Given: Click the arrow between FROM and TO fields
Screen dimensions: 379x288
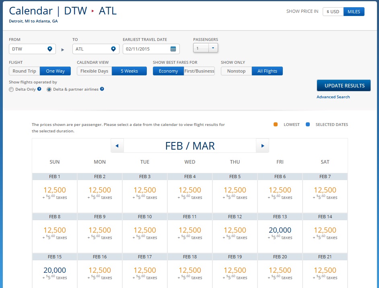Looking at the screenshot, I should point(62,49).
